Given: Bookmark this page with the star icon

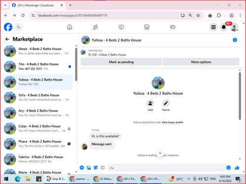Looking at the screenshot, I should 198,15.
